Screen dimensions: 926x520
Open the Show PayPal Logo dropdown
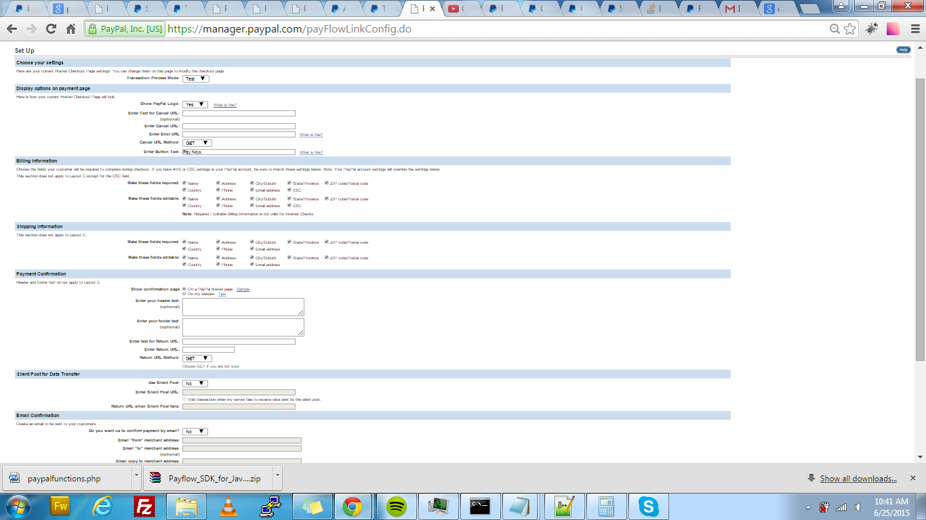point(195,104)
